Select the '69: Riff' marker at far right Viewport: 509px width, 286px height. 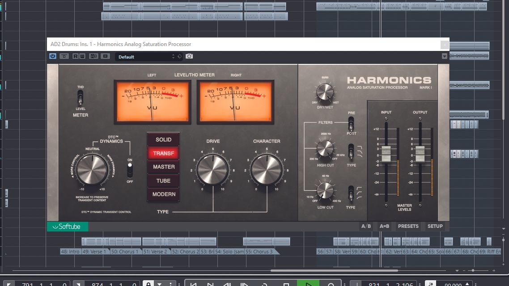click(x=490, y=252)
